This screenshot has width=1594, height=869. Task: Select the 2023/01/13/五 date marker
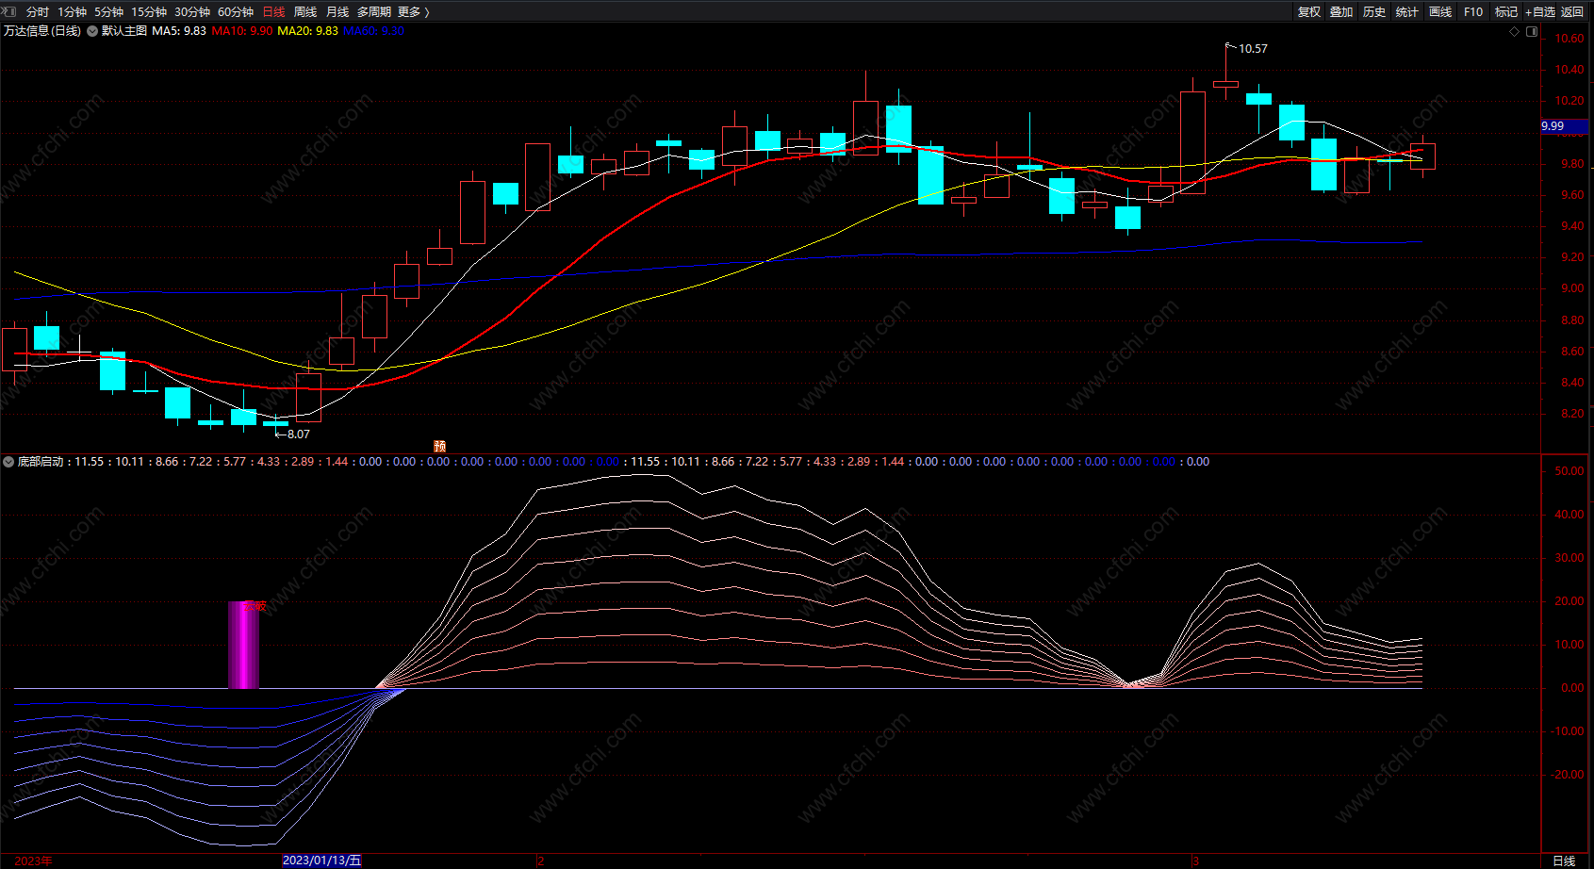[321, 861]
